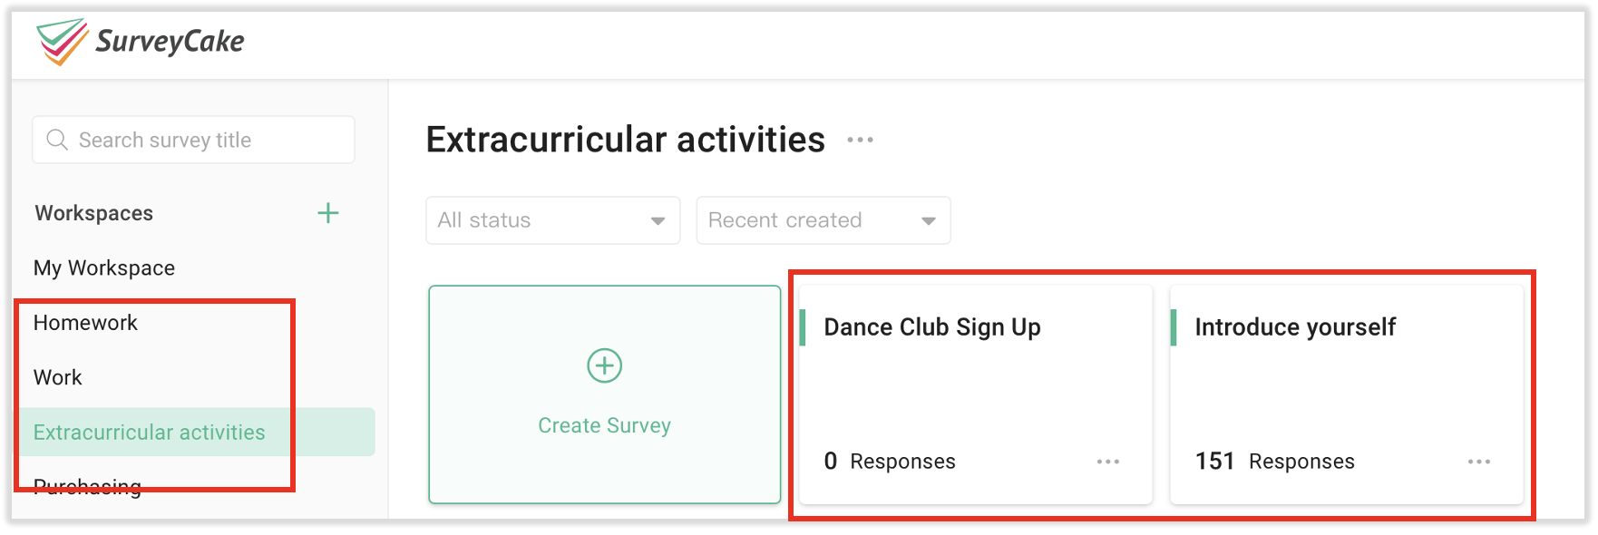Select the Extracurricular activities workspace

[150, 433]
